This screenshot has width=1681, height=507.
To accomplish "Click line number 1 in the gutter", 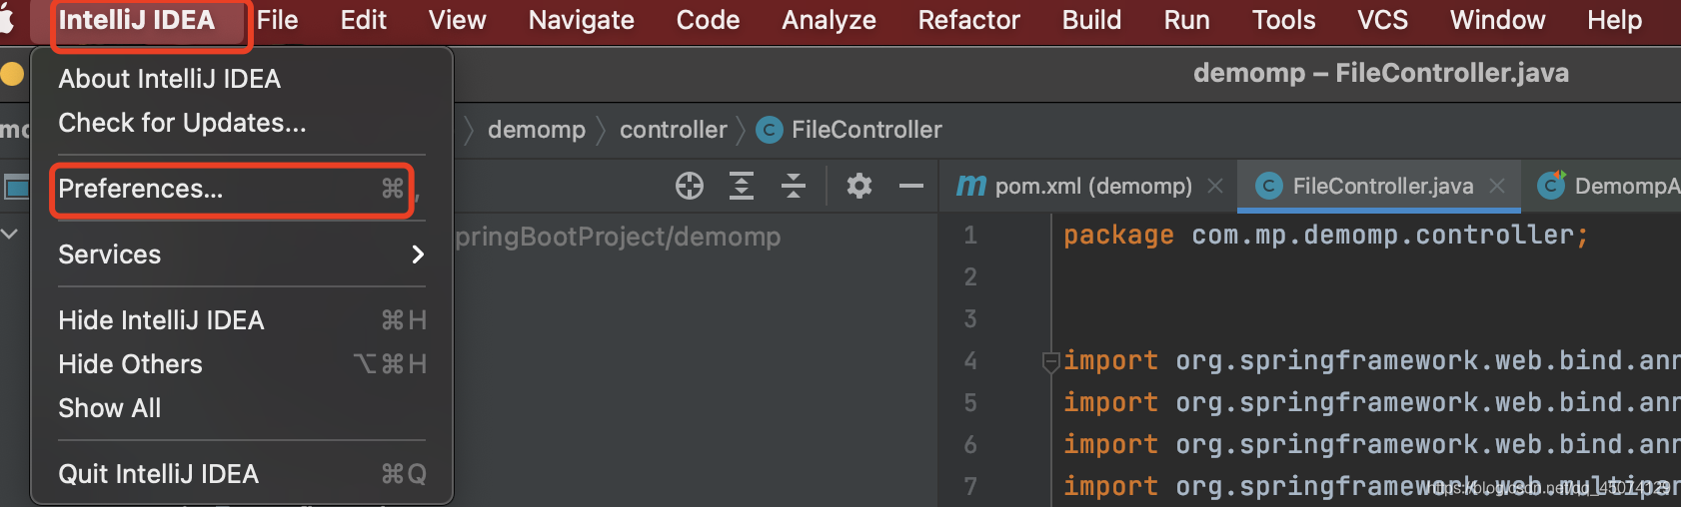I will pyautogui.click(x=970, y=236).
